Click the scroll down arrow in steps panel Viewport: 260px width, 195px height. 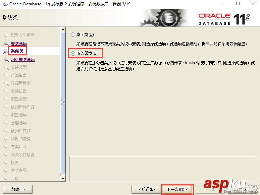click(63, 179)
